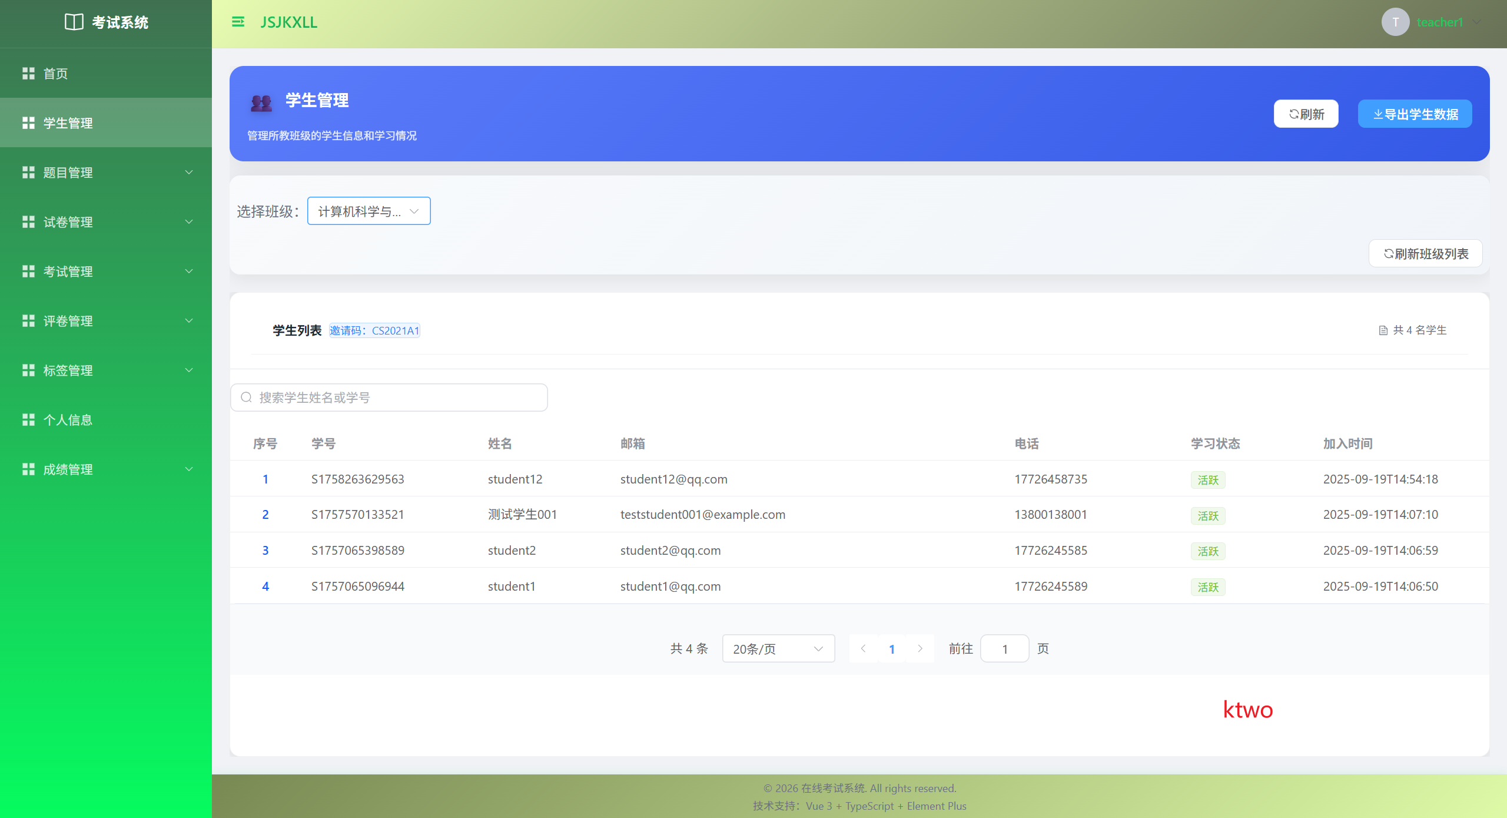
Task: Click the 刷新 button in header banner
Action: (1306, 114)
